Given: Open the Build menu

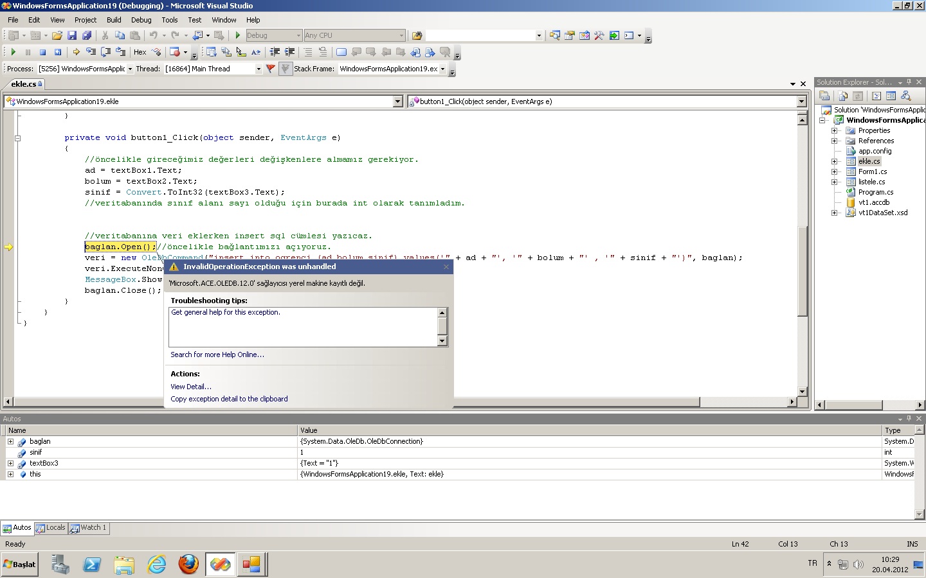Looking at the screenshot, I should click(114, 20).
